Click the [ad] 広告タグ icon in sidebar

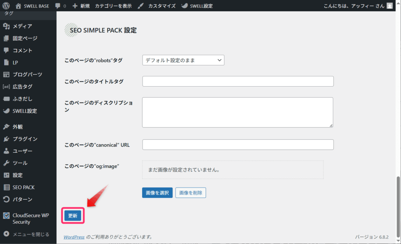tap(6, 87)
